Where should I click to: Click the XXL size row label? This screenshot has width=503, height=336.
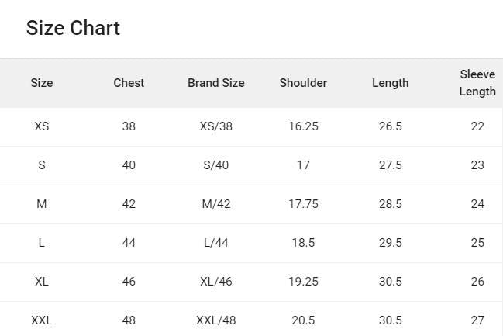coord(42,320)
